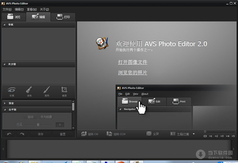Set zoom level to ×1
The width and height of the screenshot is (238, 163).
211,136
